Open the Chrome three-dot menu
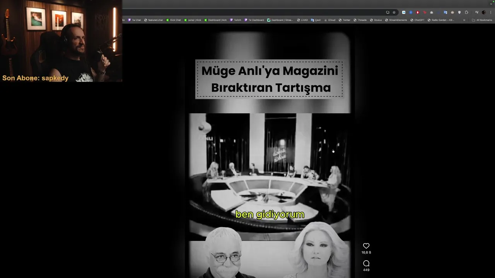Screen dimensions: 495x278 tap(491, 12)
